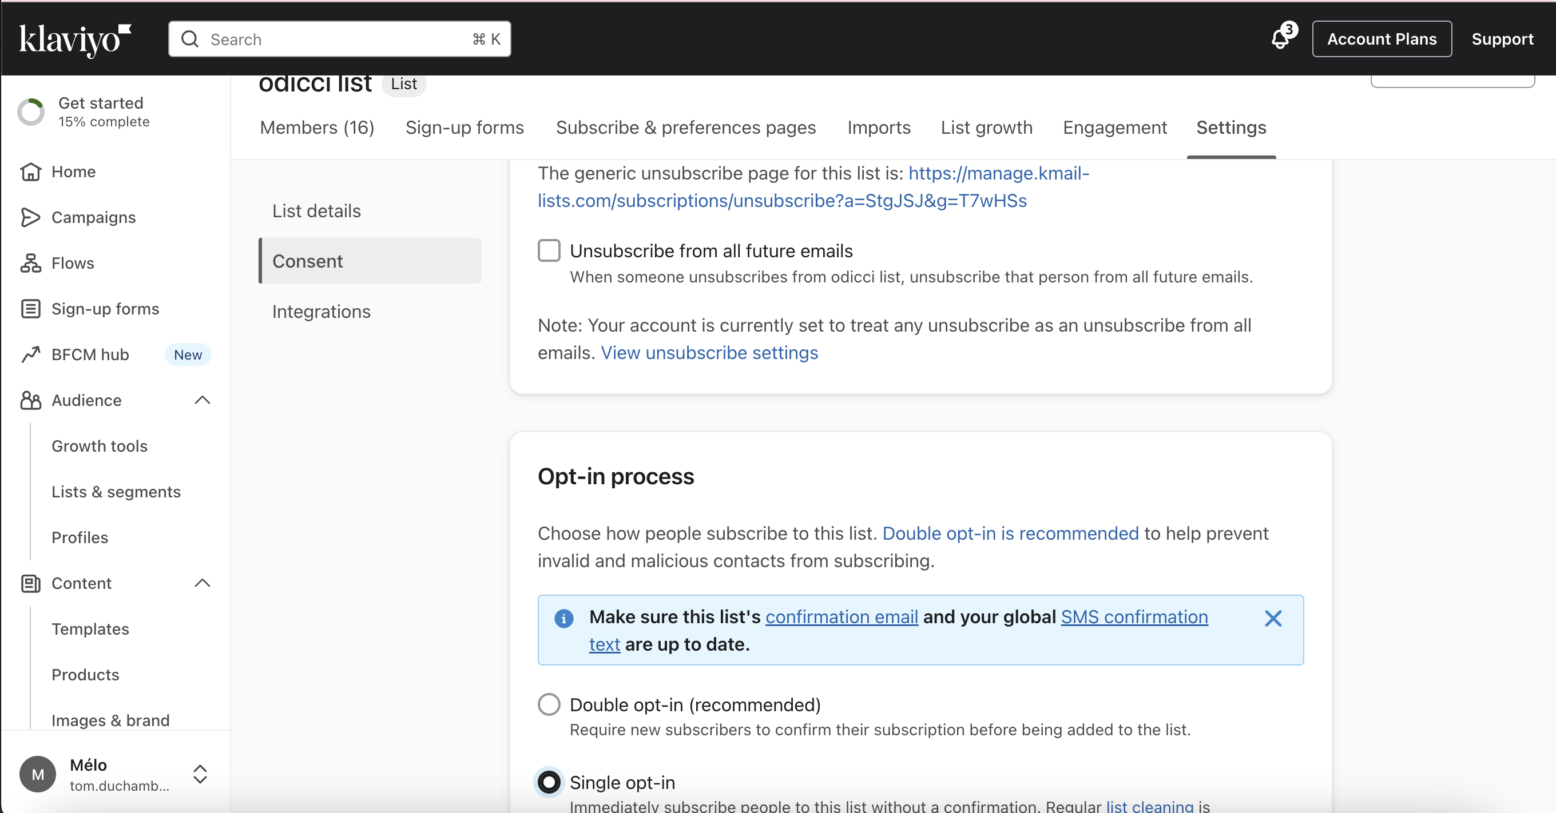Select the Single opt-in radio button

coord(549,782)
